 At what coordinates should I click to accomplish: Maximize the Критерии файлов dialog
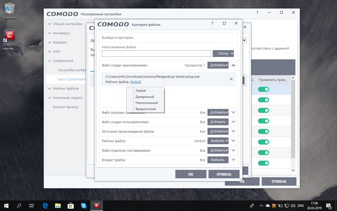[x=224, y=23]
